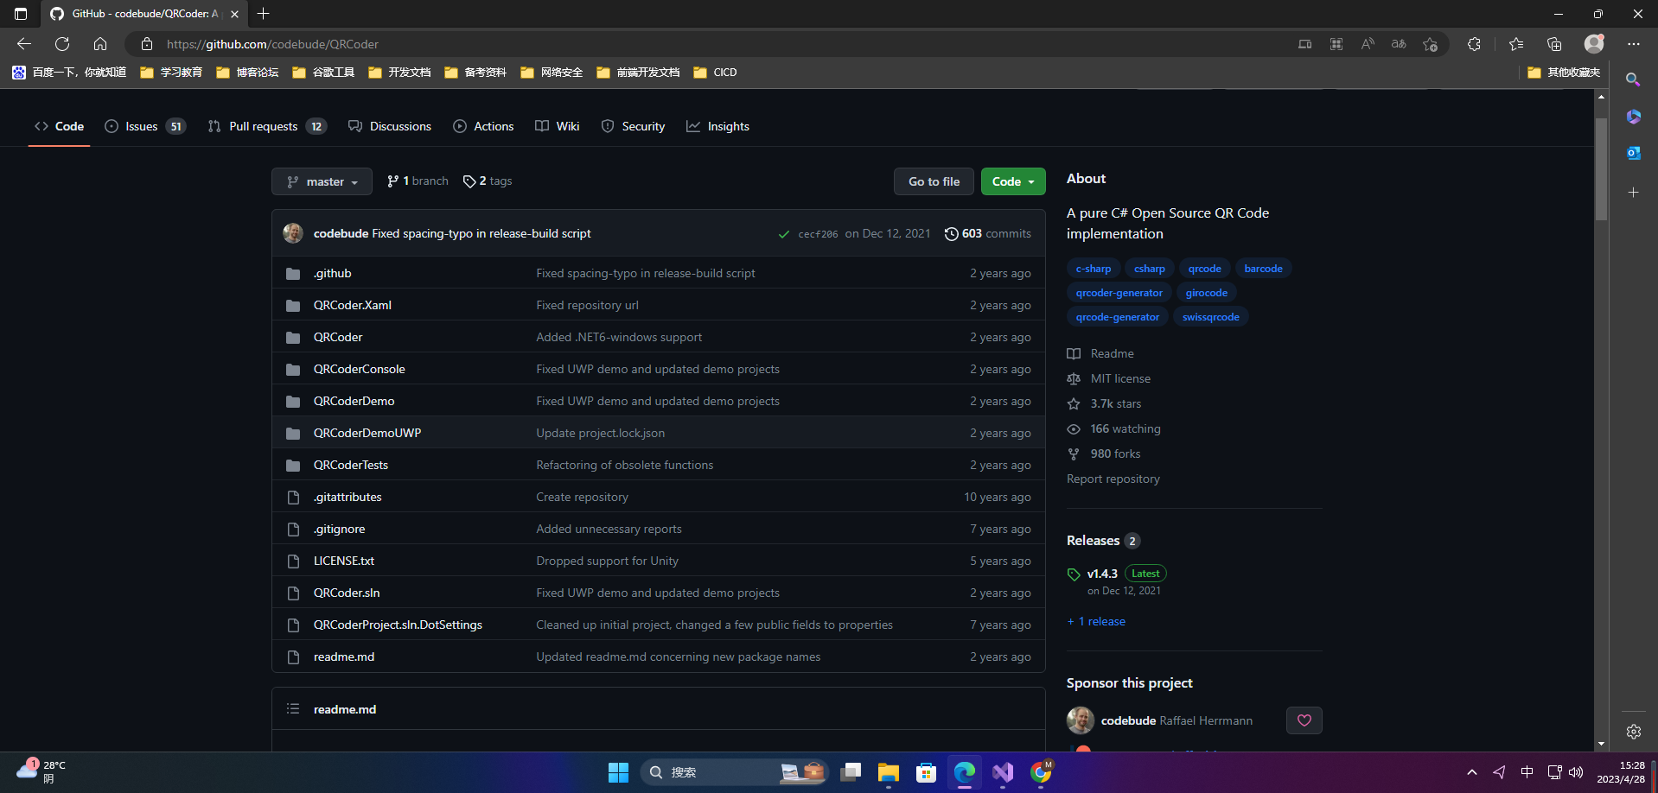Show hidden system tray icons chevron
The width and height of the screenshot is (1658, 793).
(x=1471, y=772)
